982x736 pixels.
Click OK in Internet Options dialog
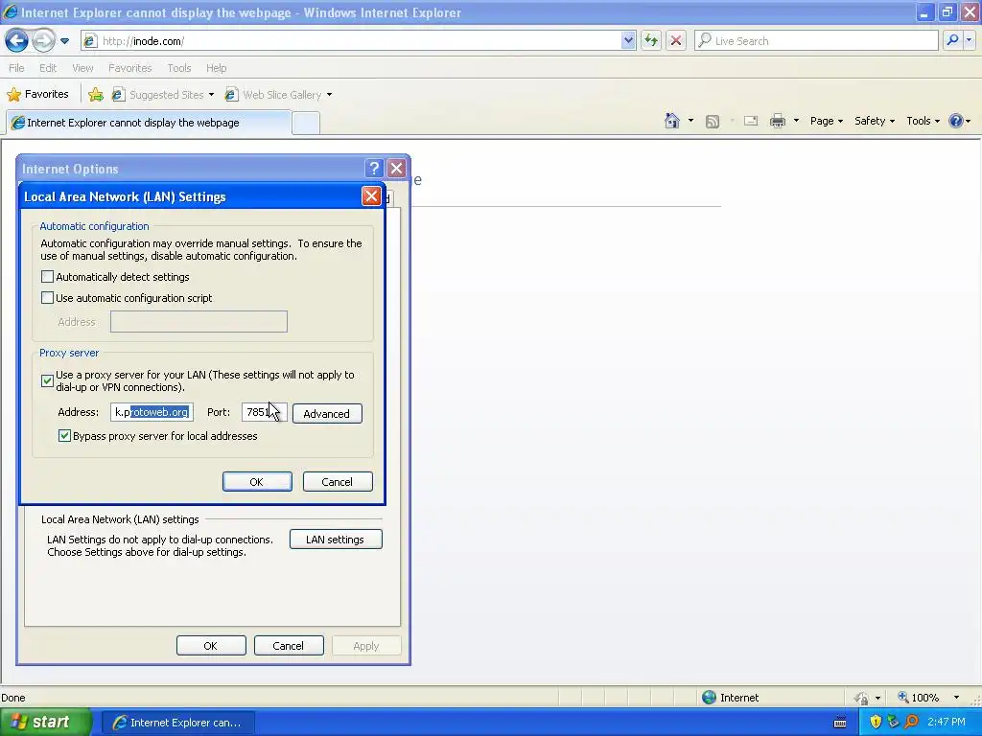pos(211,646)
